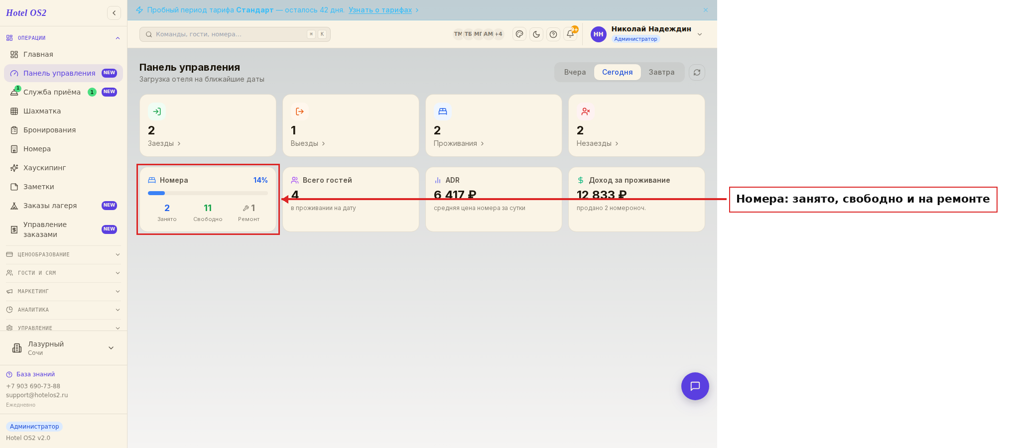
Task: Select the Сегодня date tab
Action: coord(617,72)
